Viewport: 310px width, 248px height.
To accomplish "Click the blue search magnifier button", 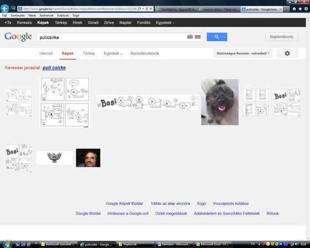I will [x=217, y=37].
